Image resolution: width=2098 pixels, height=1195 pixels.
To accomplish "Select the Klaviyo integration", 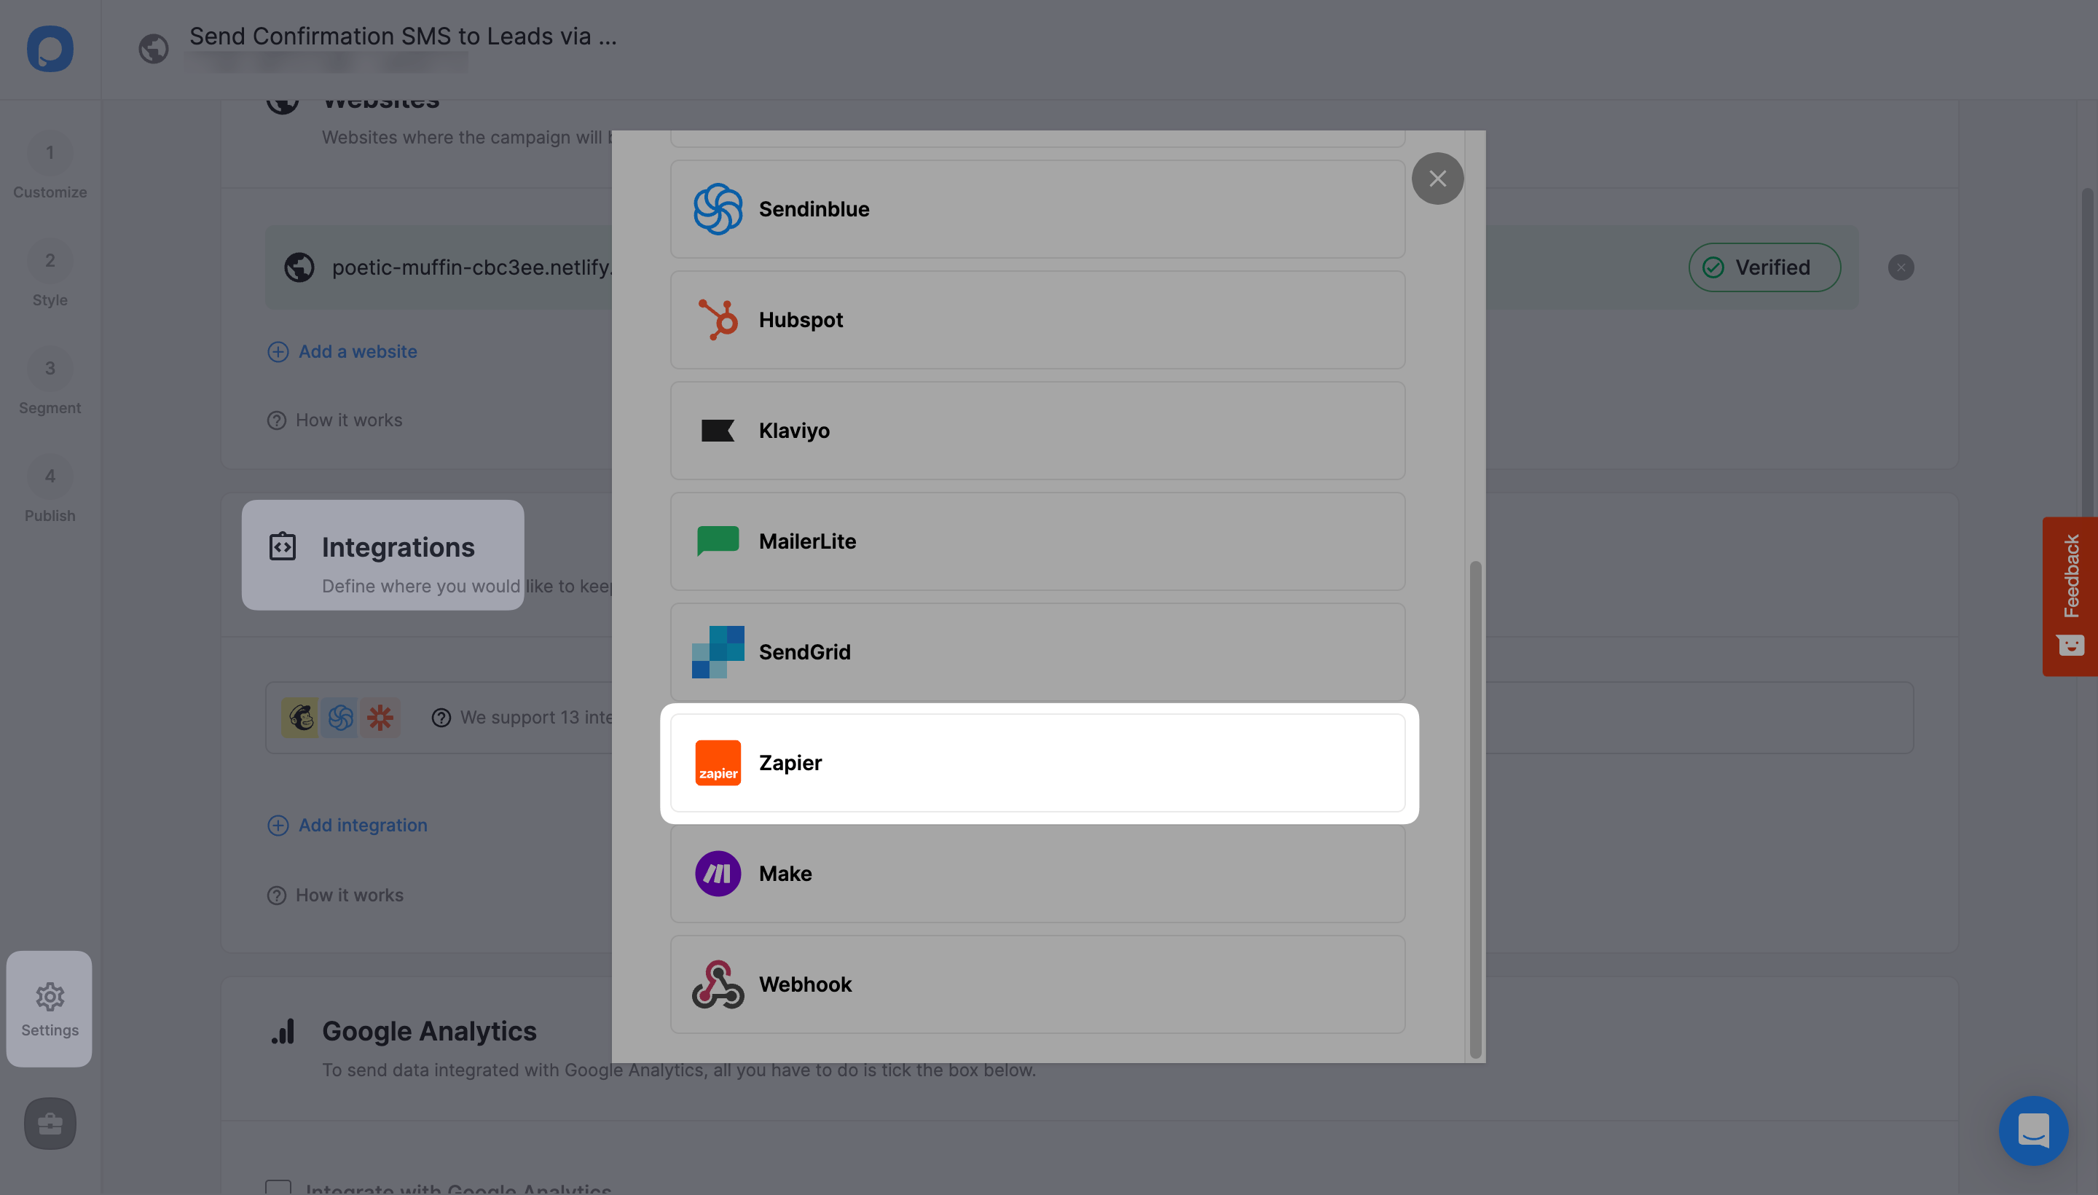I will coord(1037,430).
